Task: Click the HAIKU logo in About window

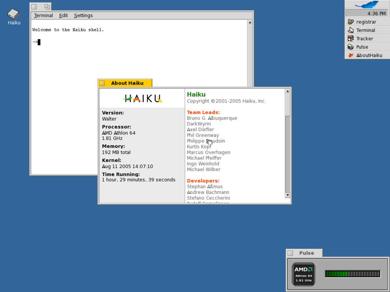Action: click(x=142, y=98)
